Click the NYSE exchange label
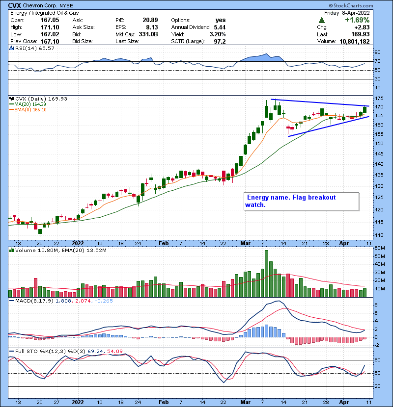The width and height of the screenshot is (393, 407). tap(66, 5)
